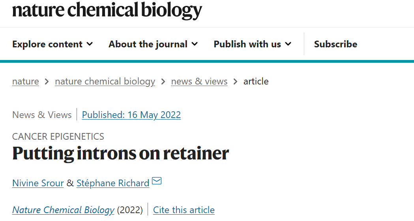This screenshot has height=221, width=414.
Task: Click the Subscribe link
Action: click(335, 44)
